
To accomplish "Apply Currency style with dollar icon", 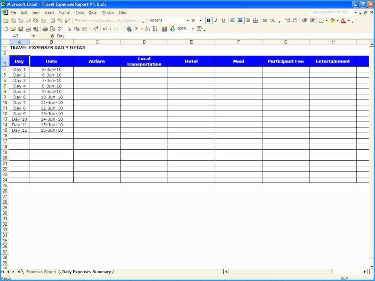I will (265, 20).
